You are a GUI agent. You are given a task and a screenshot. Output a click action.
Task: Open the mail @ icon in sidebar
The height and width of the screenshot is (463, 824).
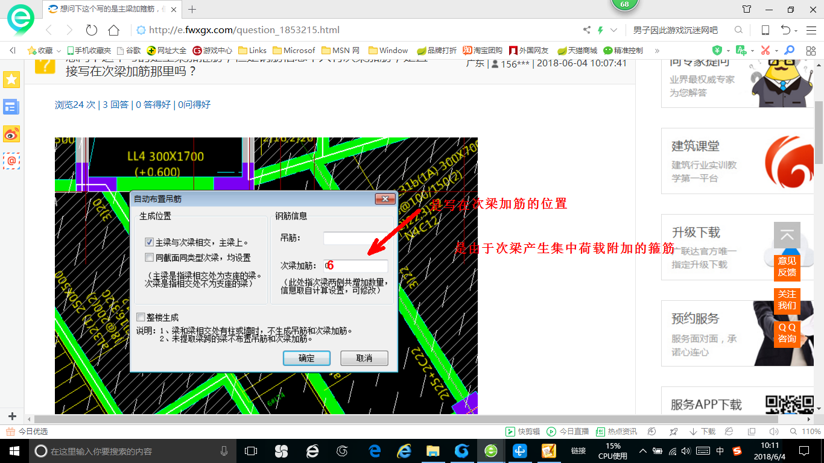[11, 160]
